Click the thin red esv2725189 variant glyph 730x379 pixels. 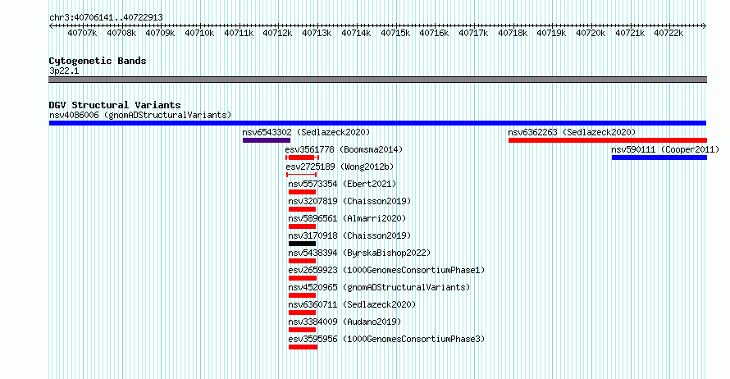pyautogui.click(x=302, y=175)
